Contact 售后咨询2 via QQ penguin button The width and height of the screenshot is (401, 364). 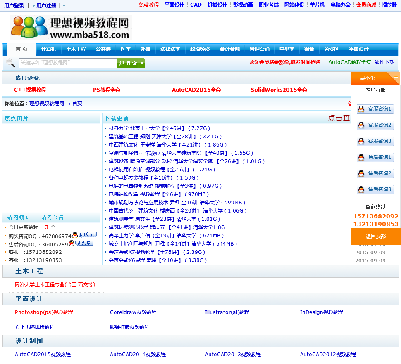click(x=375, y=173)
